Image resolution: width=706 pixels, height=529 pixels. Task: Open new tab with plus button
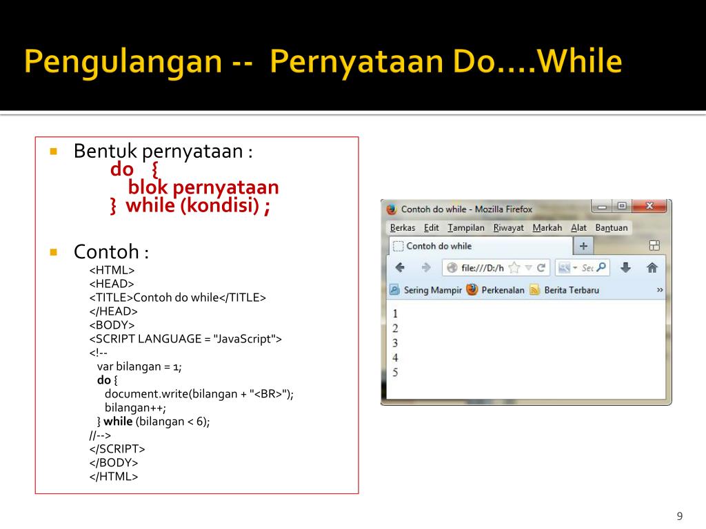point(583,246)
